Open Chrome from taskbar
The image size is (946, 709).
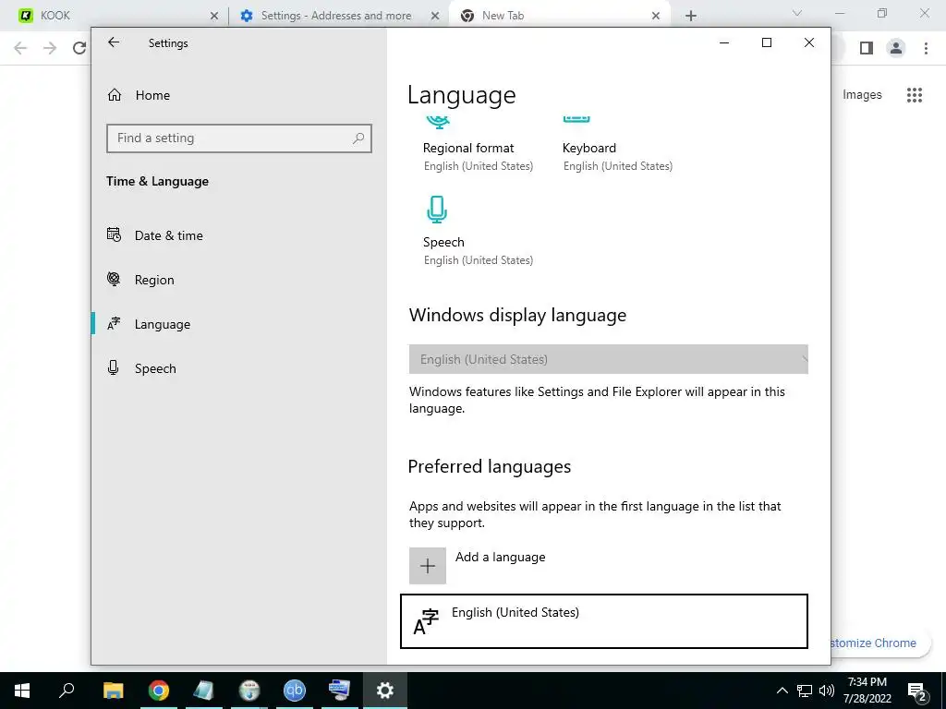pos(159,691)
